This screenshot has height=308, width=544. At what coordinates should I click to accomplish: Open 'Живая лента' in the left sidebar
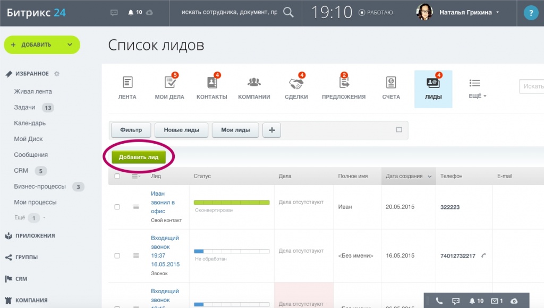(x=33, y=91)
